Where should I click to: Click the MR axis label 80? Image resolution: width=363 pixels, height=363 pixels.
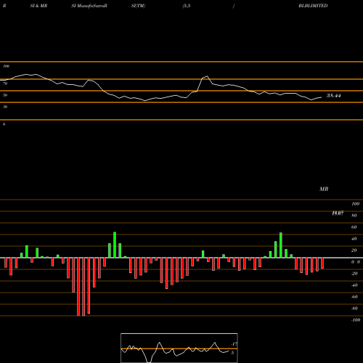tap(354, 216)
